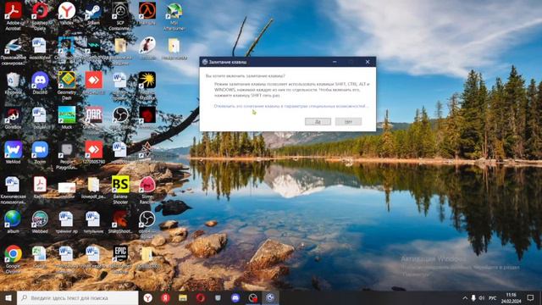Launch the Gorebox desktop shortcut
542x305 pixels.
pyautogui.click(x=14, y=118)
